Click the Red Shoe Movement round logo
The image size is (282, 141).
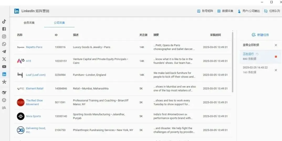pos(21,102)
